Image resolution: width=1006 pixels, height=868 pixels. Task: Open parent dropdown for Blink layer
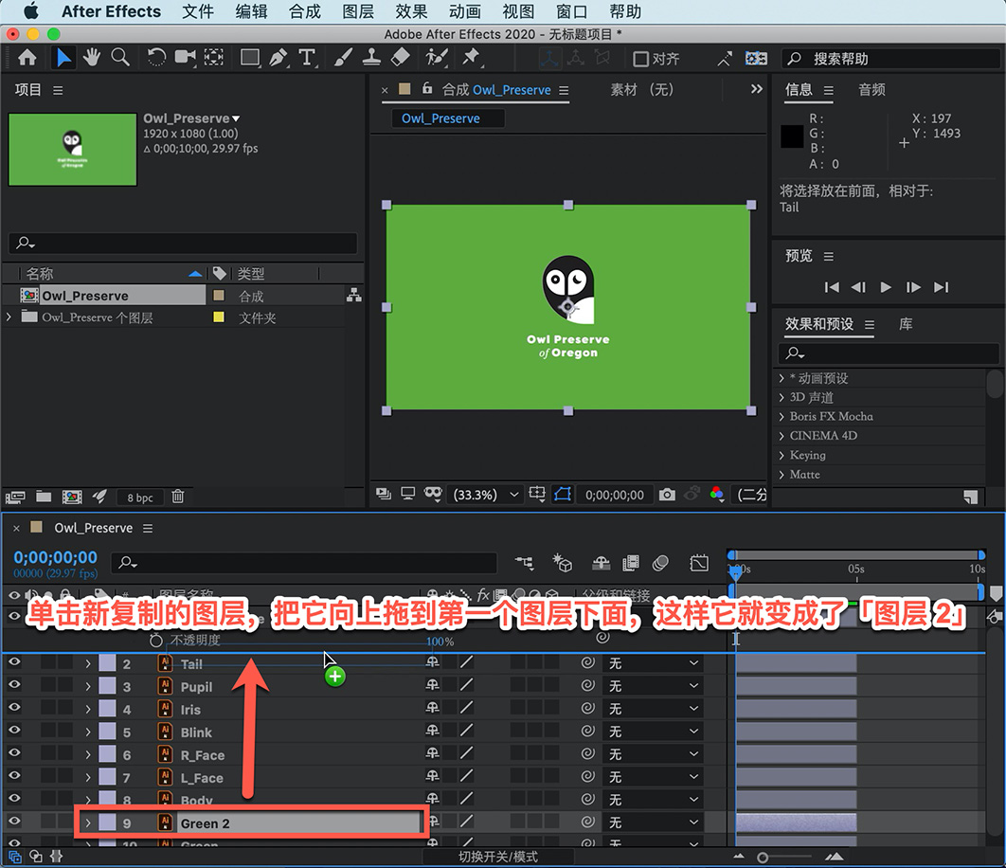653,732
